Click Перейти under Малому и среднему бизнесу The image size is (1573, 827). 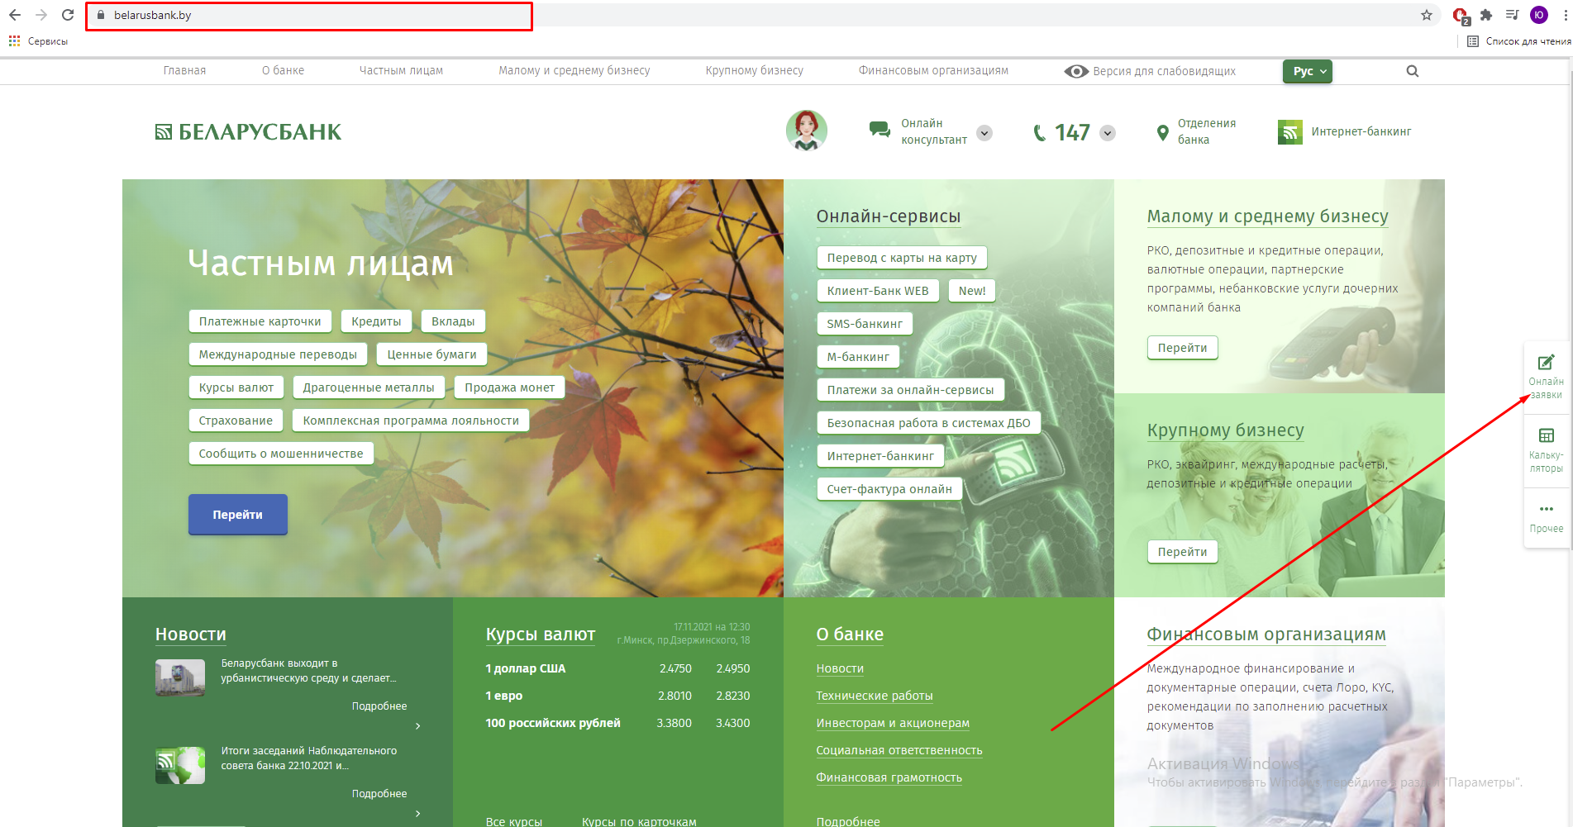click(x=1183, y=348)
